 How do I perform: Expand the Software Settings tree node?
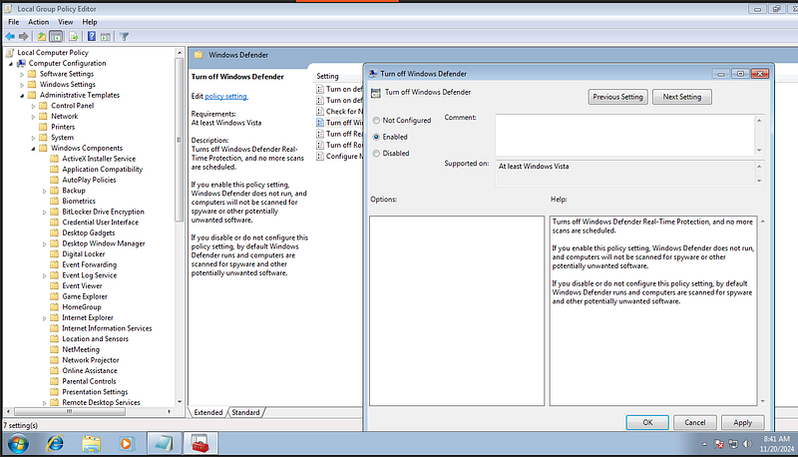click(22, 74)
